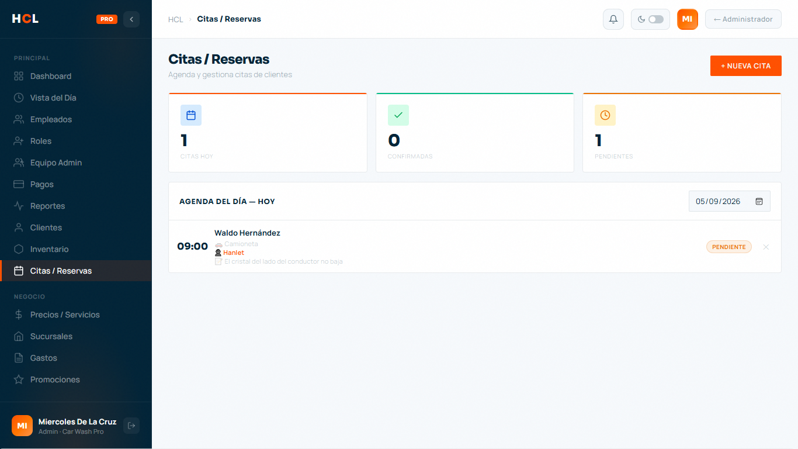
Task: Click the dollar icon beside Precios / Servicios
Action: (19, 315)
